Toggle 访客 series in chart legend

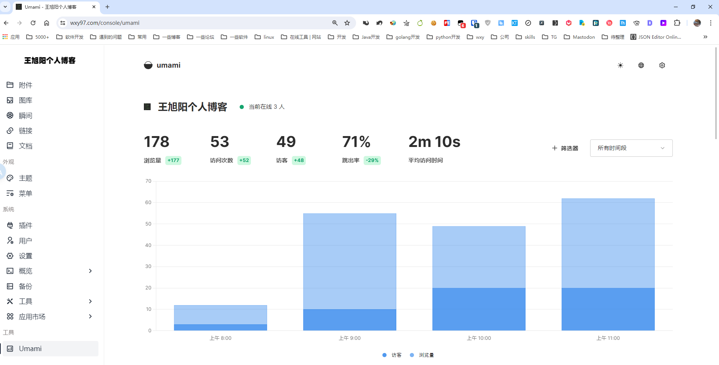[x=392, y=355]
